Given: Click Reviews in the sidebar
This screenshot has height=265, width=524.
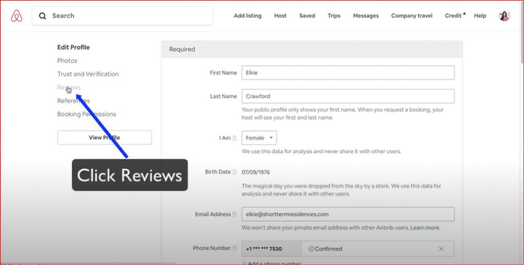Looking at the screenshot, I should [x=69, y=87].
